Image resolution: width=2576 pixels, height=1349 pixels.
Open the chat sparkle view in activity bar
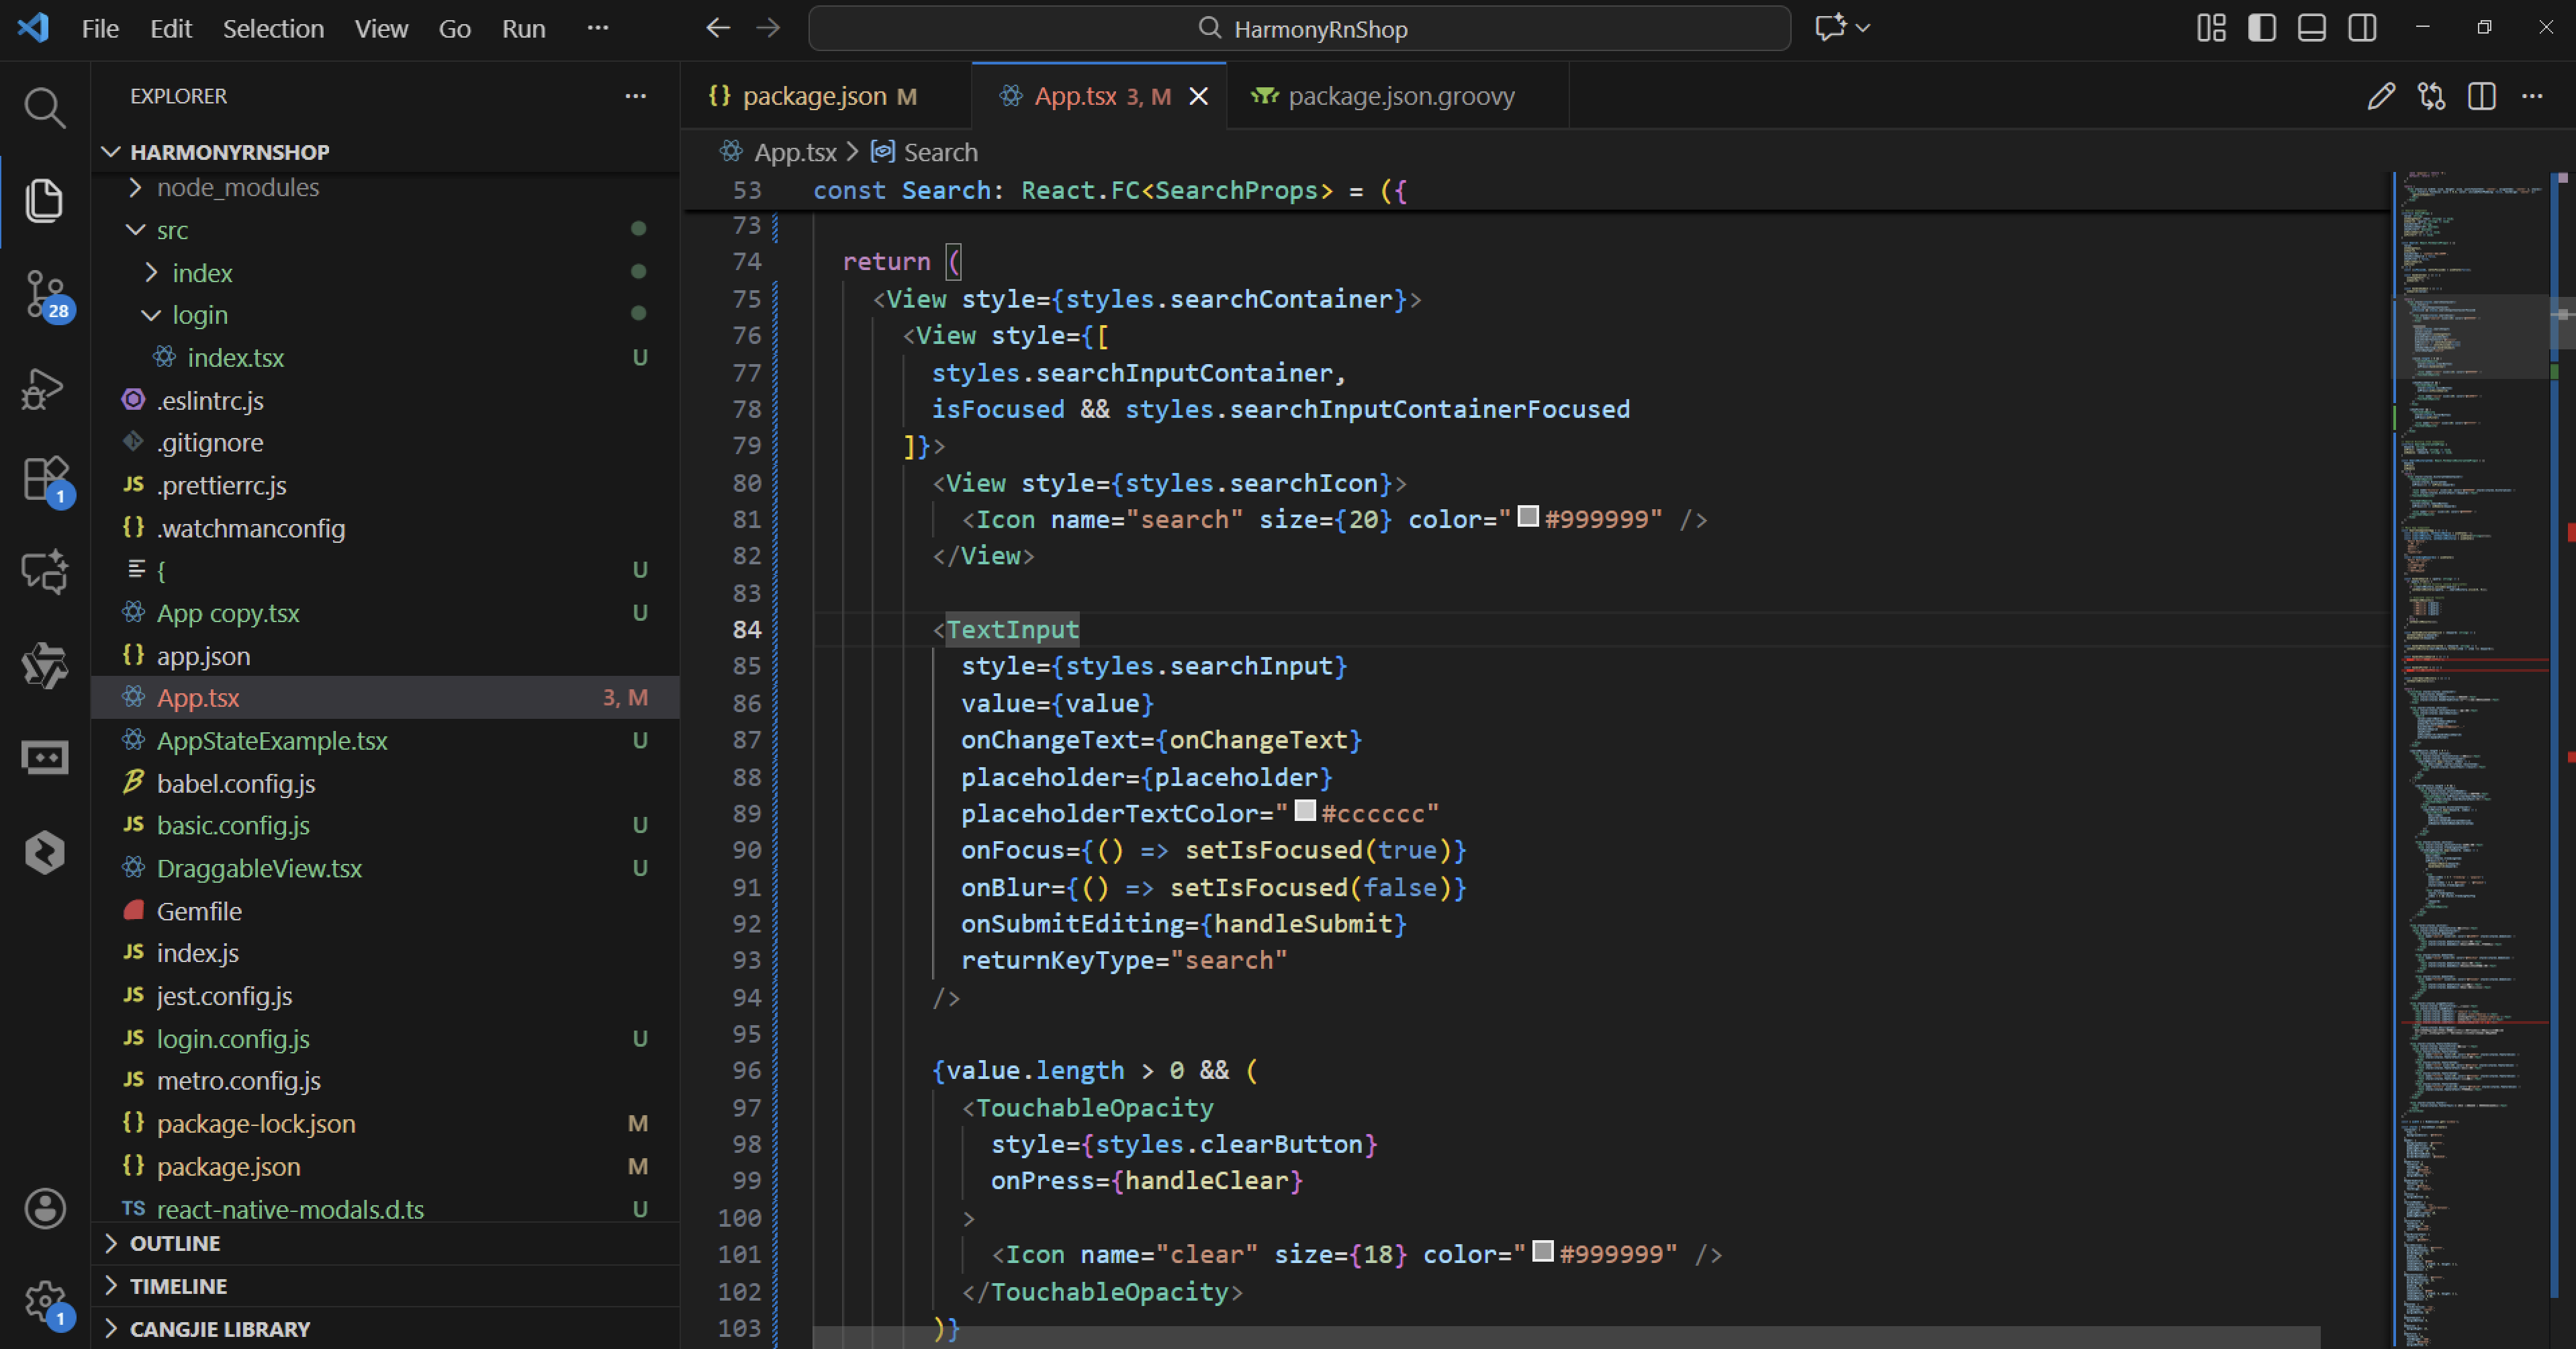(44, 572)
